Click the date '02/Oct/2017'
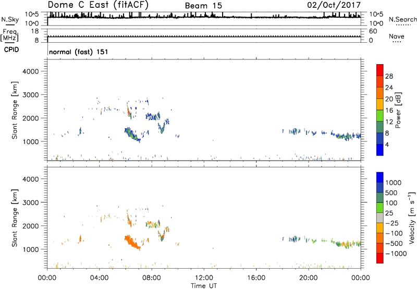This screenshot has height=289, width=417. 334,5
